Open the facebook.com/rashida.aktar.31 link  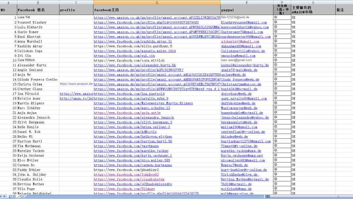[133, 41]
